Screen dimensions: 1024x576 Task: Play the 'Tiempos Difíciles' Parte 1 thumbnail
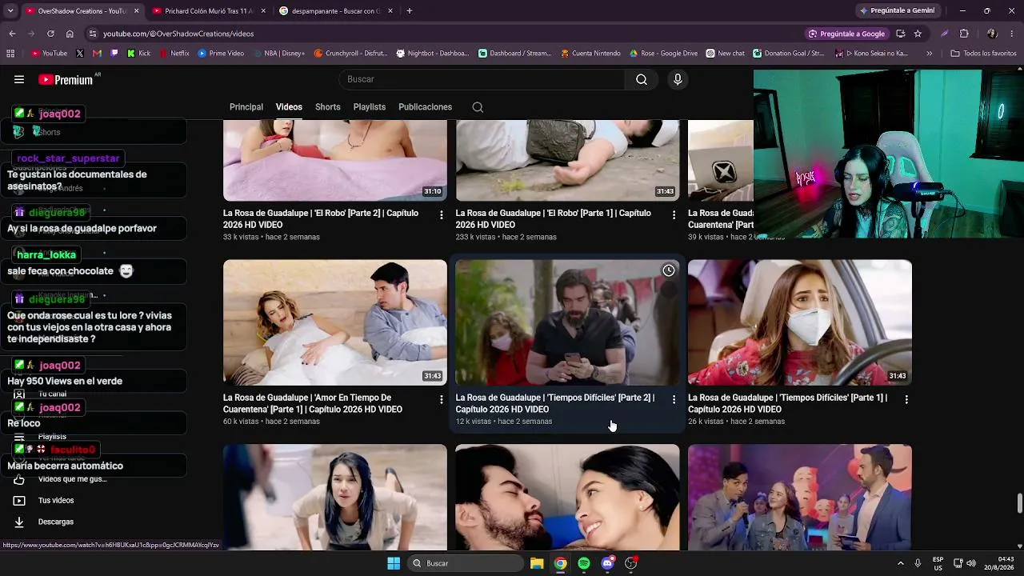[800, 322]
